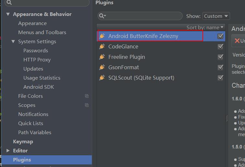Viewport: 245px width, 167px height.
Task: Disable the Android ButterKnife Zelezny plugin checkbox
Action: (221, 36)
